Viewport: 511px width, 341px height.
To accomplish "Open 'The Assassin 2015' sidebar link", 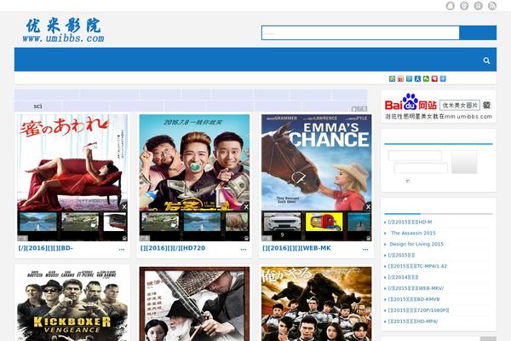I will [413, 233].
